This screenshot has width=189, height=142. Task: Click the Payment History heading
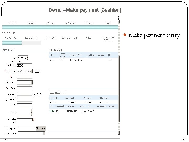58,93
